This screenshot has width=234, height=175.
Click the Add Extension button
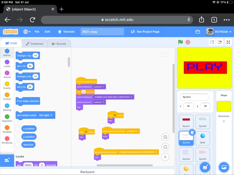tap(7, 160)
